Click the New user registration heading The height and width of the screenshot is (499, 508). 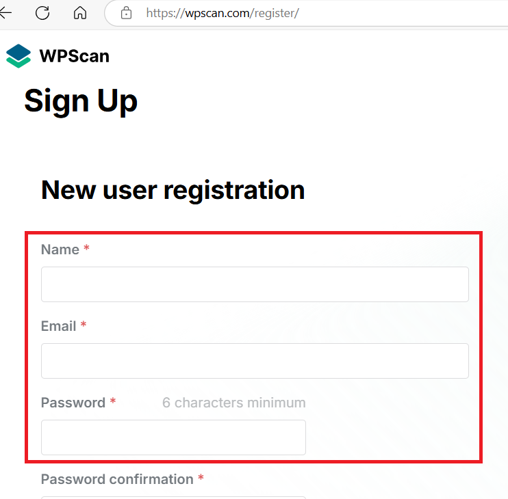pyautogui.click(x=173, y=189)
